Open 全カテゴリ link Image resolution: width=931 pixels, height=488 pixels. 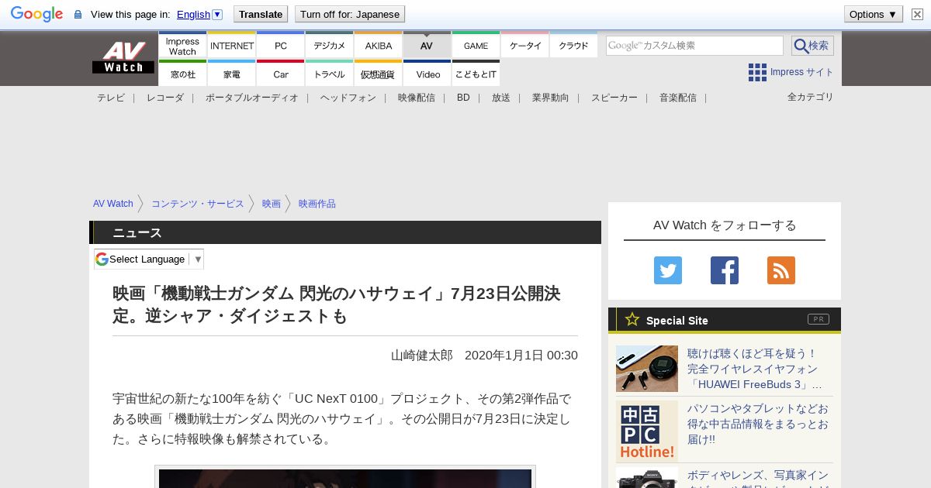811,97
